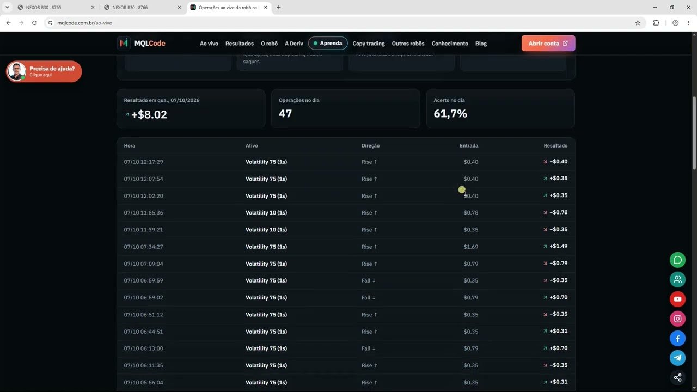Click the address bar URL field
This screenshot has height=392, width=697.
click(x=343, y=23)
